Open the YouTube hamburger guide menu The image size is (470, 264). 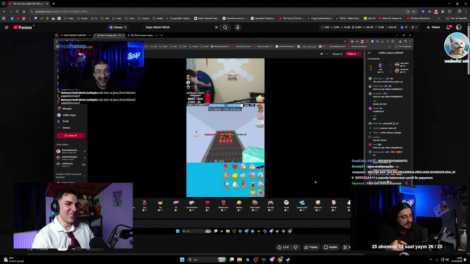pos(6,27)
